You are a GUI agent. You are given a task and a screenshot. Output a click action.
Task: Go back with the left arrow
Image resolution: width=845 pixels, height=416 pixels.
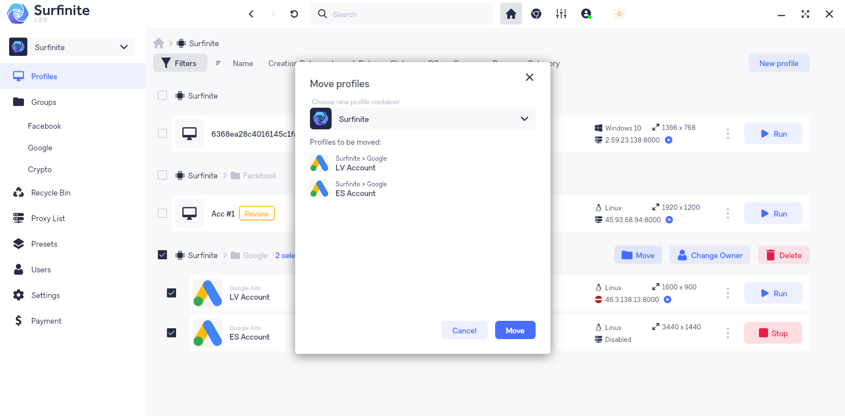pyautogui.click(x=251, y=14)
